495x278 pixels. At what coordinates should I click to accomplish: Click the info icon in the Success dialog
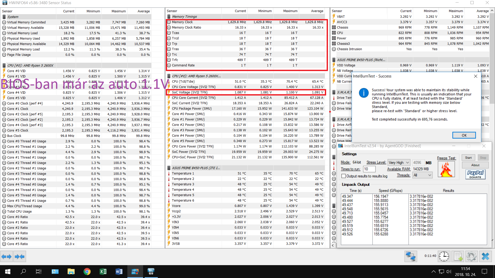coord(364,93)
